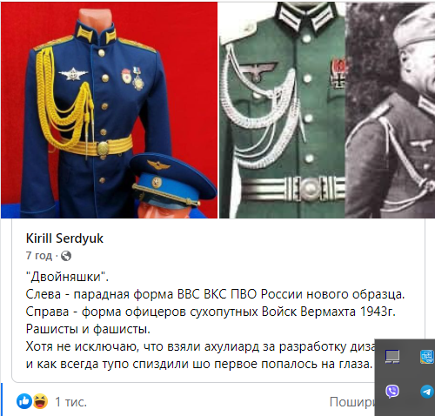Open Viber from the system tray
This screenshot has width=435, height=416.
point(392,391)
